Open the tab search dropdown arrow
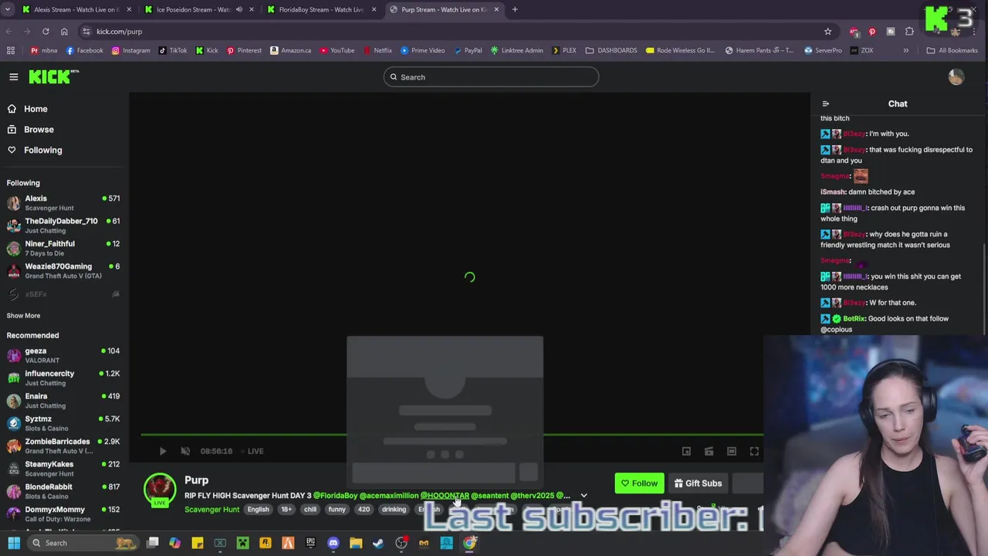Viewport: 988px width, 556px height. [x=8, y=9]
